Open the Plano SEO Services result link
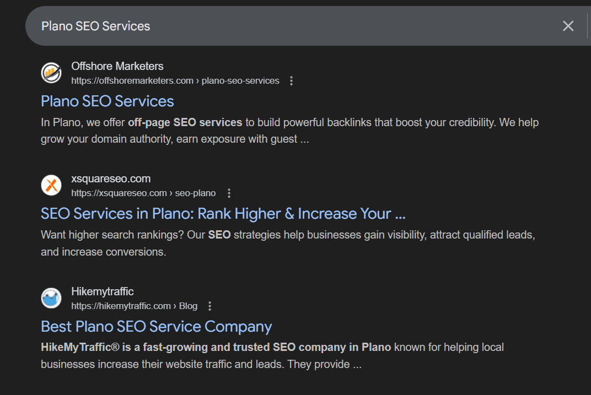 point(108,101)
